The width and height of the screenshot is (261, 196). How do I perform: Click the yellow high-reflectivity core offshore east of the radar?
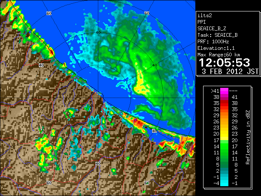(141, 83)
